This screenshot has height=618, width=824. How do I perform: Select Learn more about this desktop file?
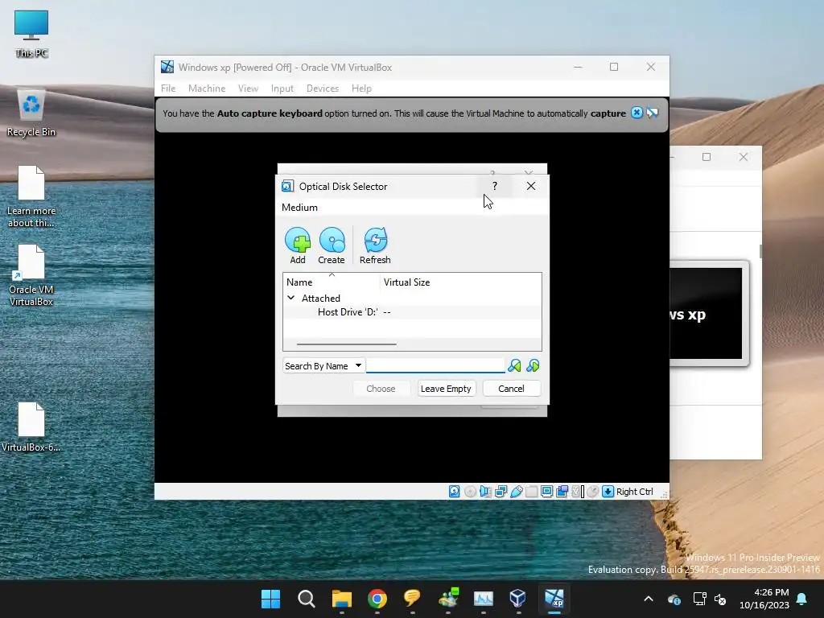(31, 196)
